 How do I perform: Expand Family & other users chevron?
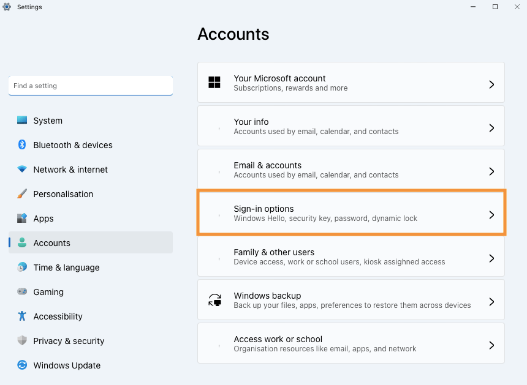[x=491, y=258]
